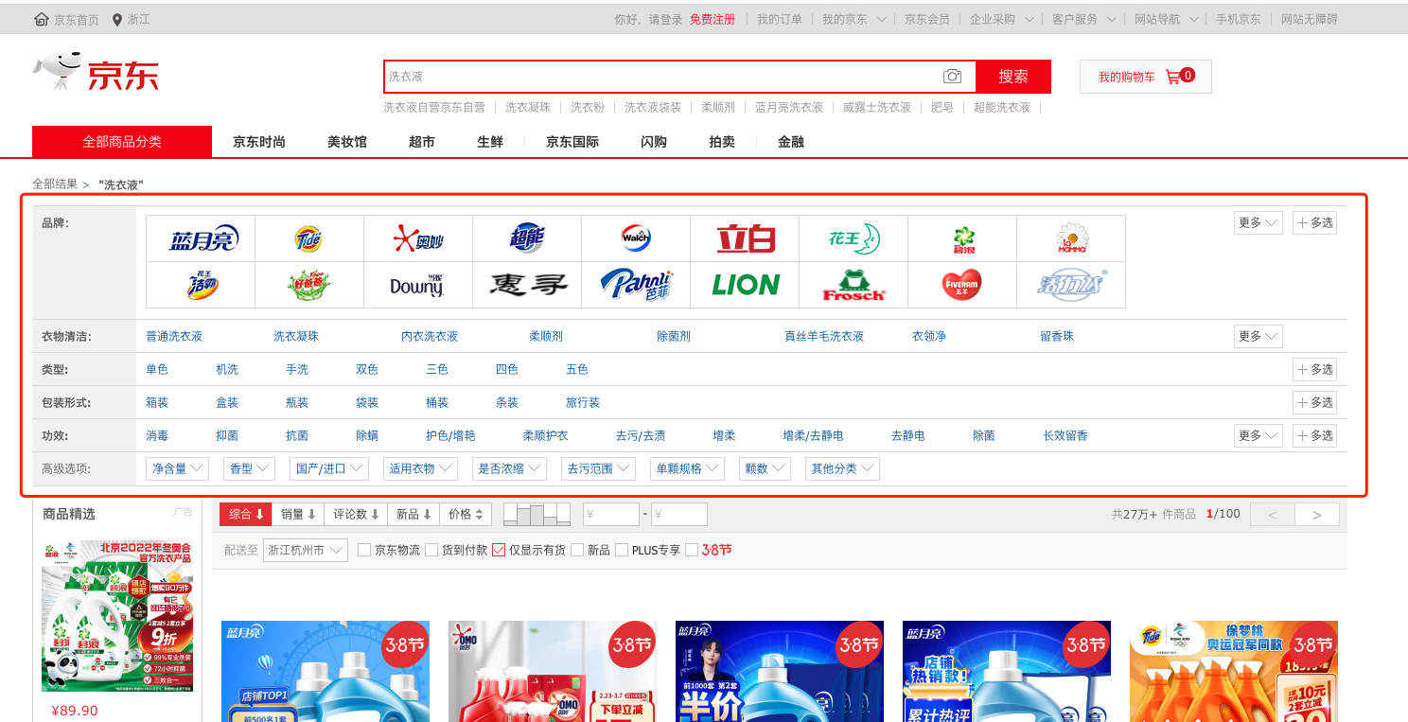1408x722 pixels.
Task: Tick the 新品 checkbox in delivery filters
Action: [577, 550]
